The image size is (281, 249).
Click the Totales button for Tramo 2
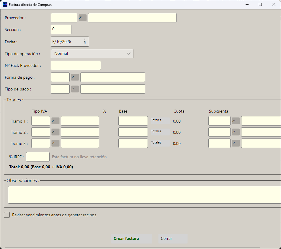160,132
